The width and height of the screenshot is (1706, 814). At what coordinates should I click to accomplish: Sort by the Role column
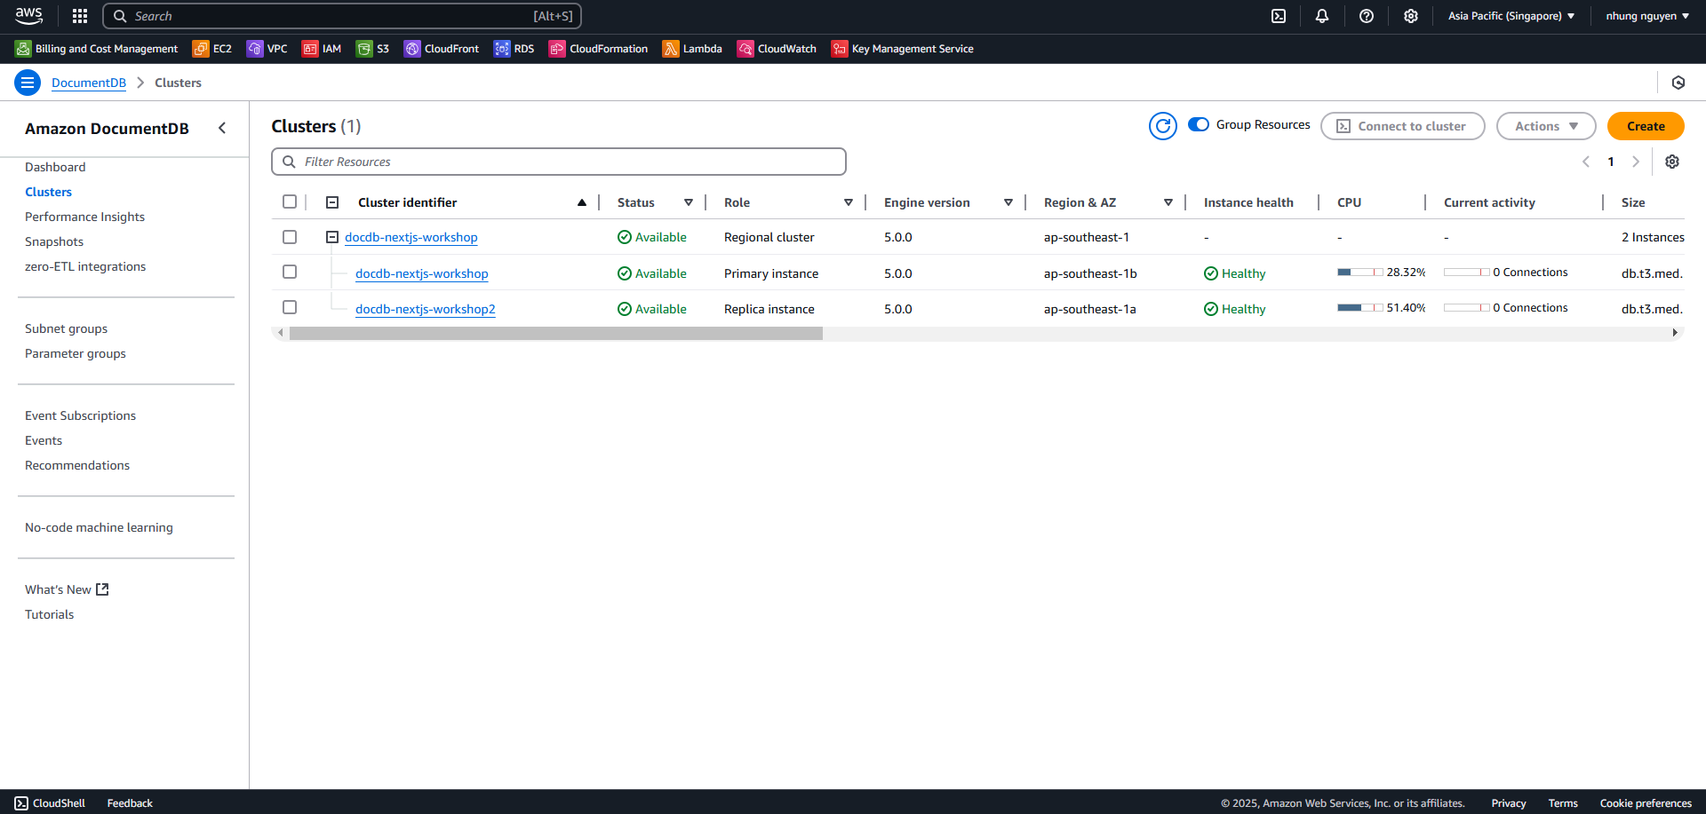coord(849,202)
